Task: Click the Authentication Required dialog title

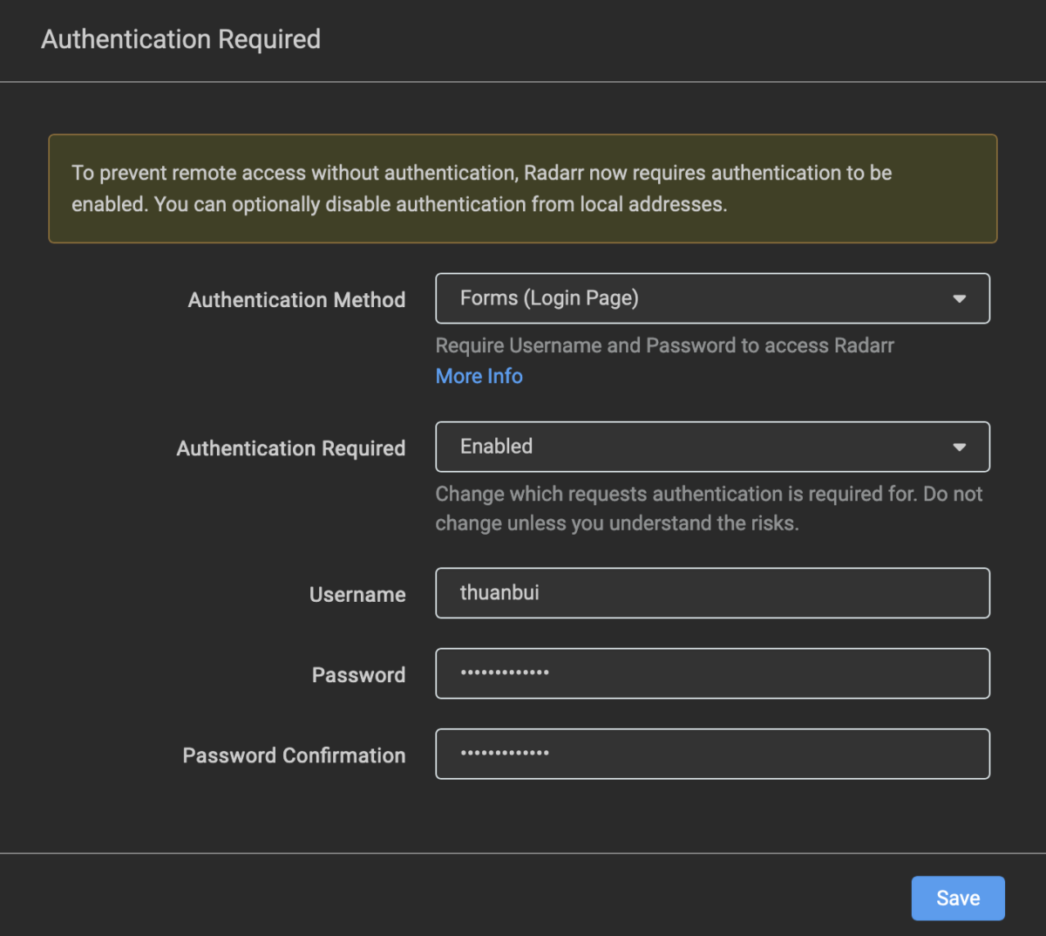Action: pos(180,39)
